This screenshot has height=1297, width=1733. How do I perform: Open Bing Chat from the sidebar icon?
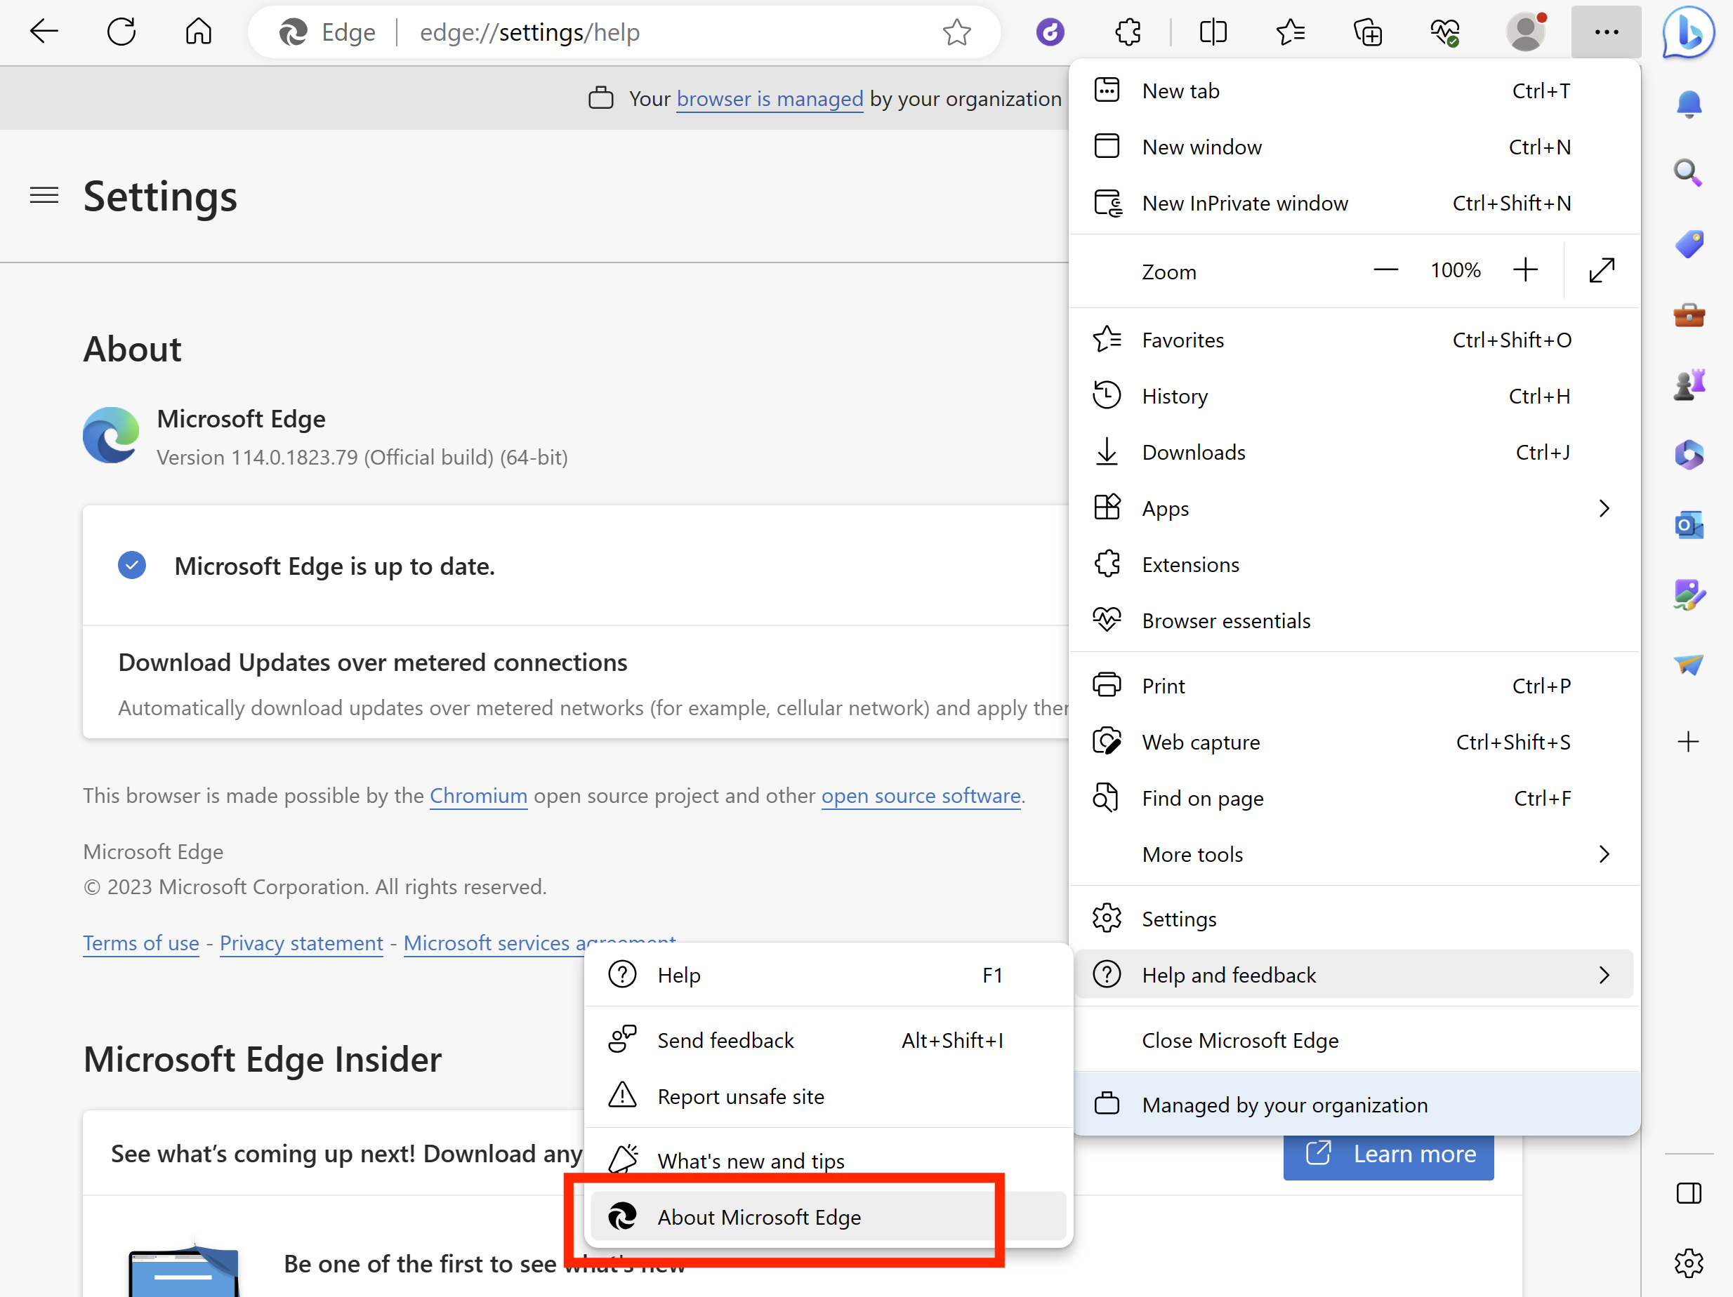coord(1688,32)
